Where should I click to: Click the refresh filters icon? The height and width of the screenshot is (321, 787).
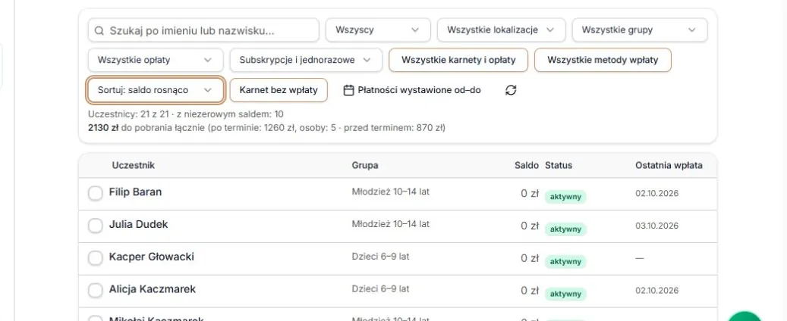coord(511,90)
